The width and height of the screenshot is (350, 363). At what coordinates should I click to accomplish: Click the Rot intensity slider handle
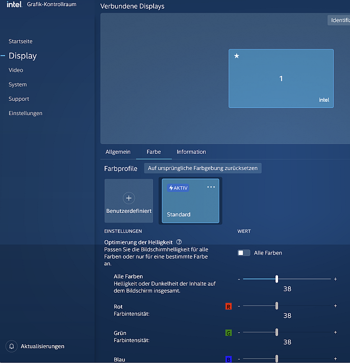(277, 306)
